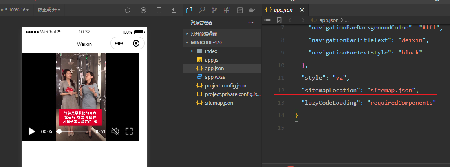
Task: Go back with the left arrow
Action: 291,20
